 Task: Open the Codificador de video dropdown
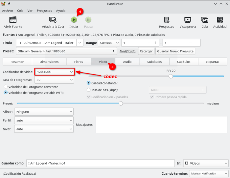[55, 72]
